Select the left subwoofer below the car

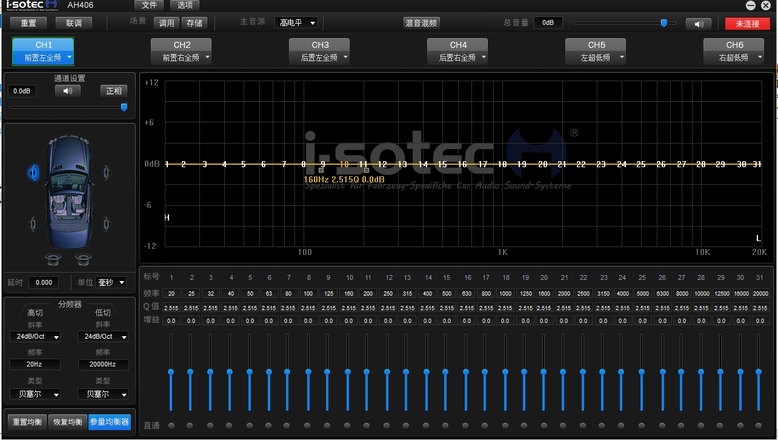point(54,259)
